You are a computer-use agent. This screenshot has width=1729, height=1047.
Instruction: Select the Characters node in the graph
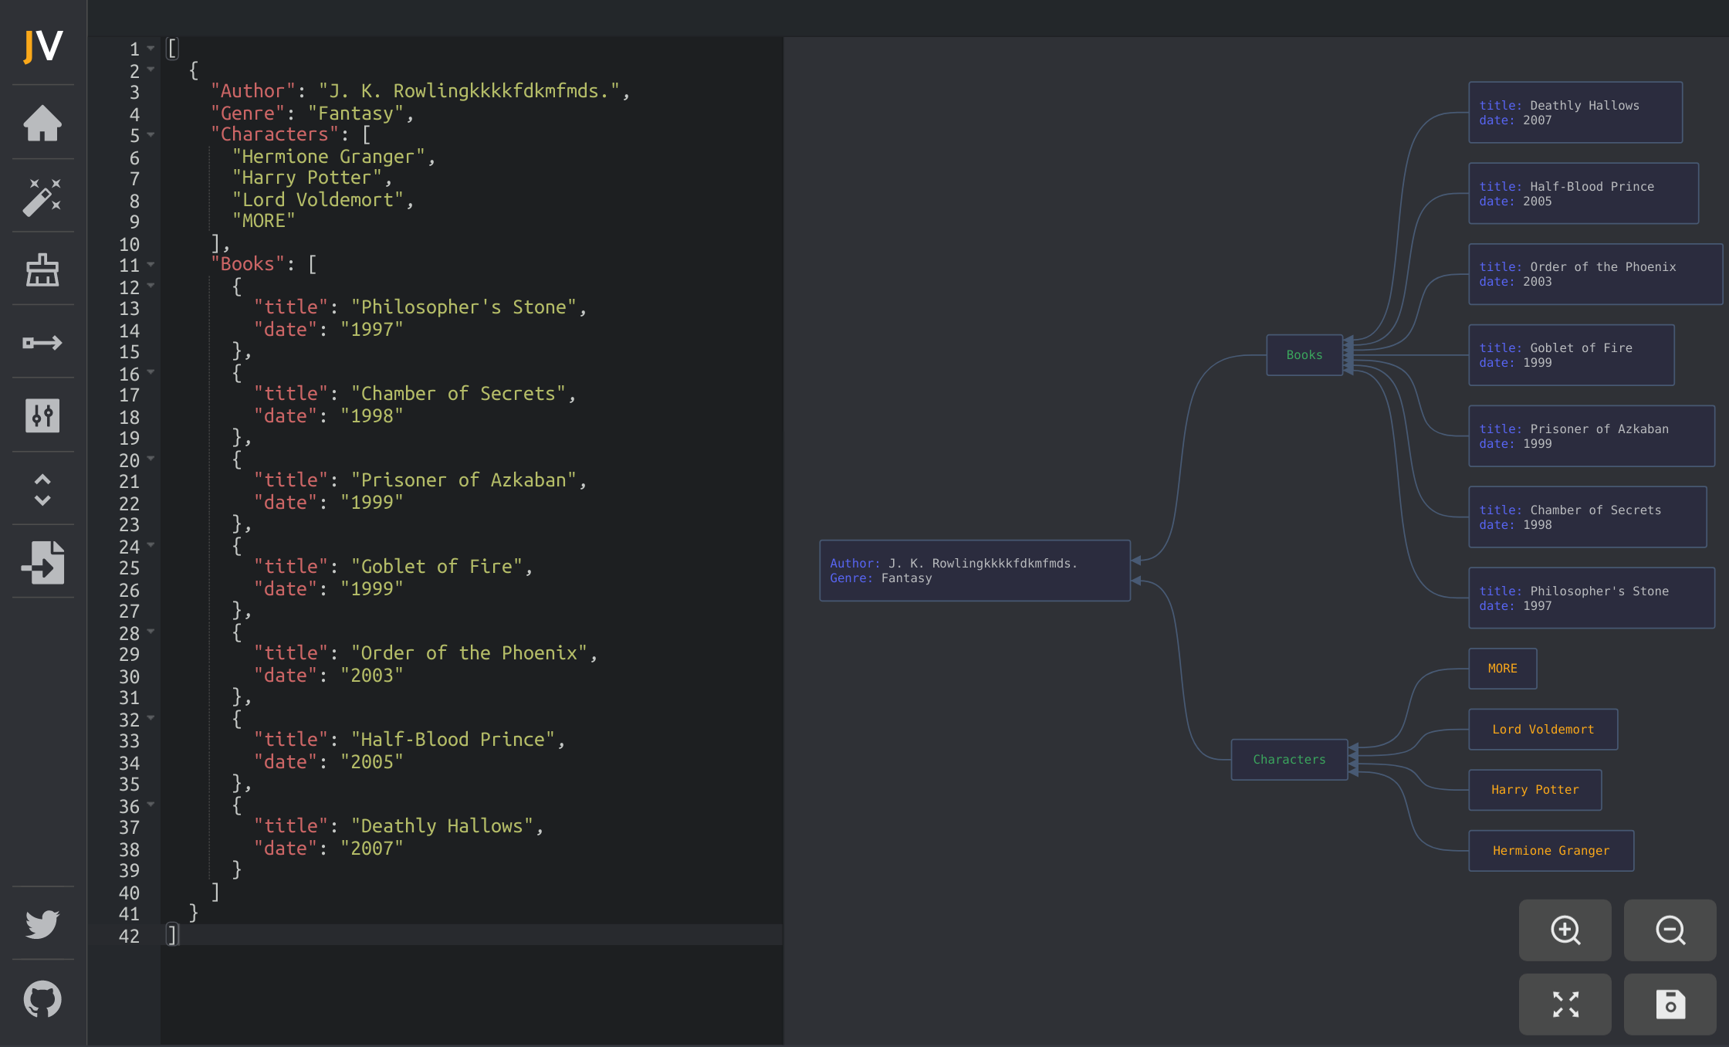pyautogui.click(x=1288, y=760)
